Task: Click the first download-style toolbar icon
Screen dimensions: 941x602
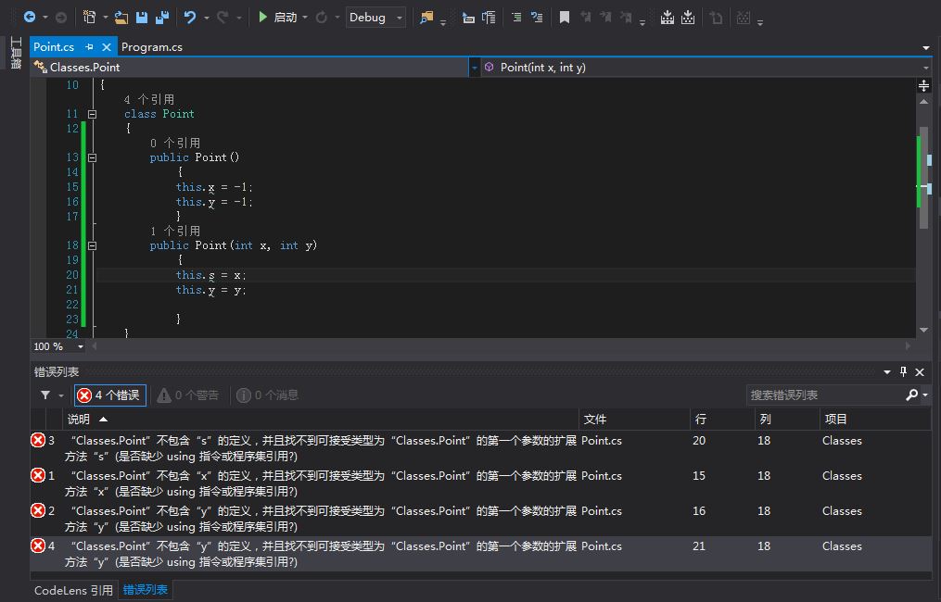Action: 667,18
